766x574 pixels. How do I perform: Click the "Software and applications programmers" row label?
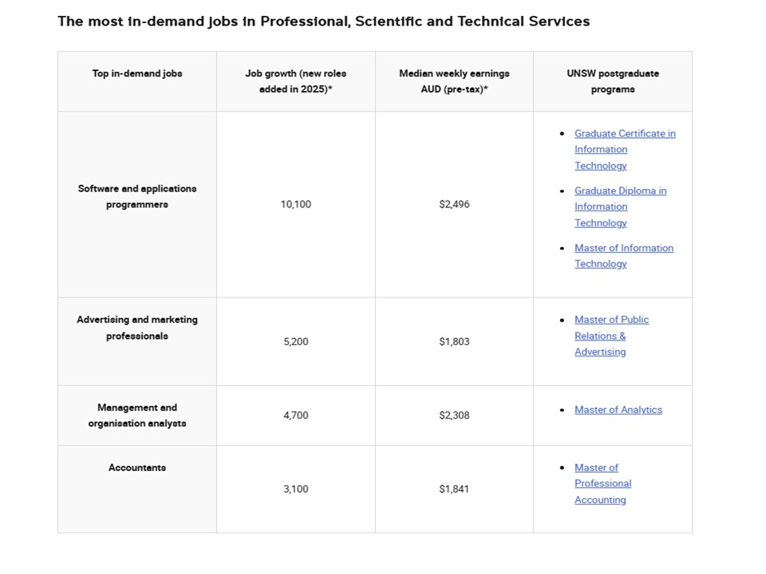coord(137,197)
